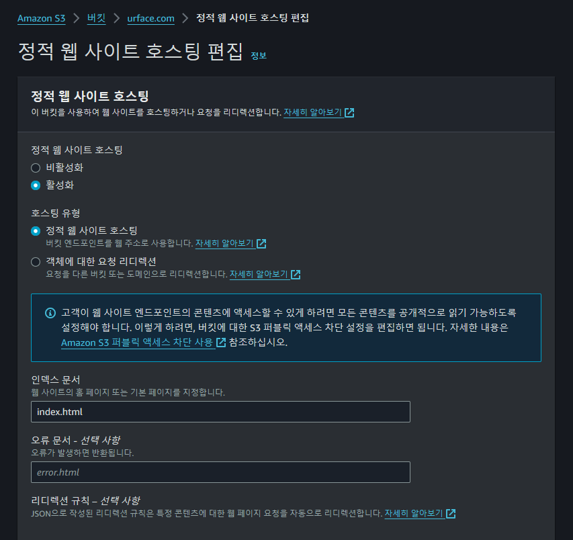Open Amazon S3 퍼블릭 액세스 차단 사용 link

coord(137,343)
